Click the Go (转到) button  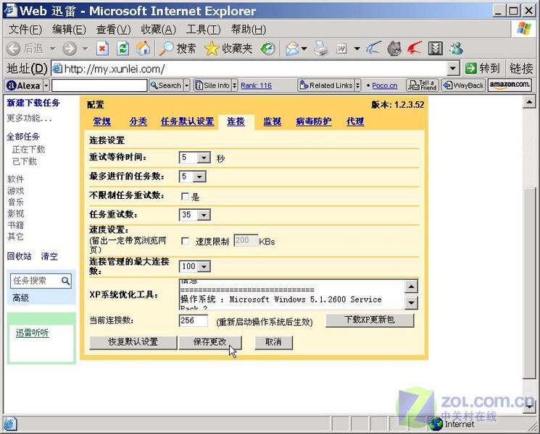click(x=483, y=69)
